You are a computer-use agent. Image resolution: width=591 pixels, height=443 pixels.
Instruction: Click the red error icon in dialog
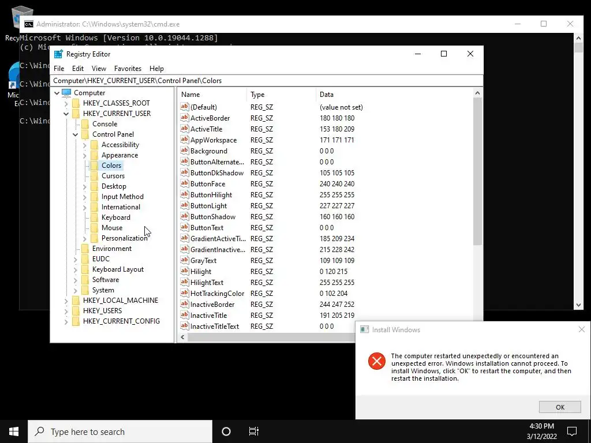pyautogui.click(x=376, y=361)
